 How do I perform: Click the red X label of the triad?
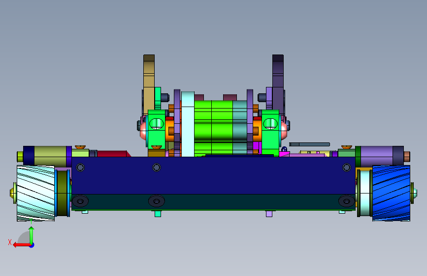(10, 242)
